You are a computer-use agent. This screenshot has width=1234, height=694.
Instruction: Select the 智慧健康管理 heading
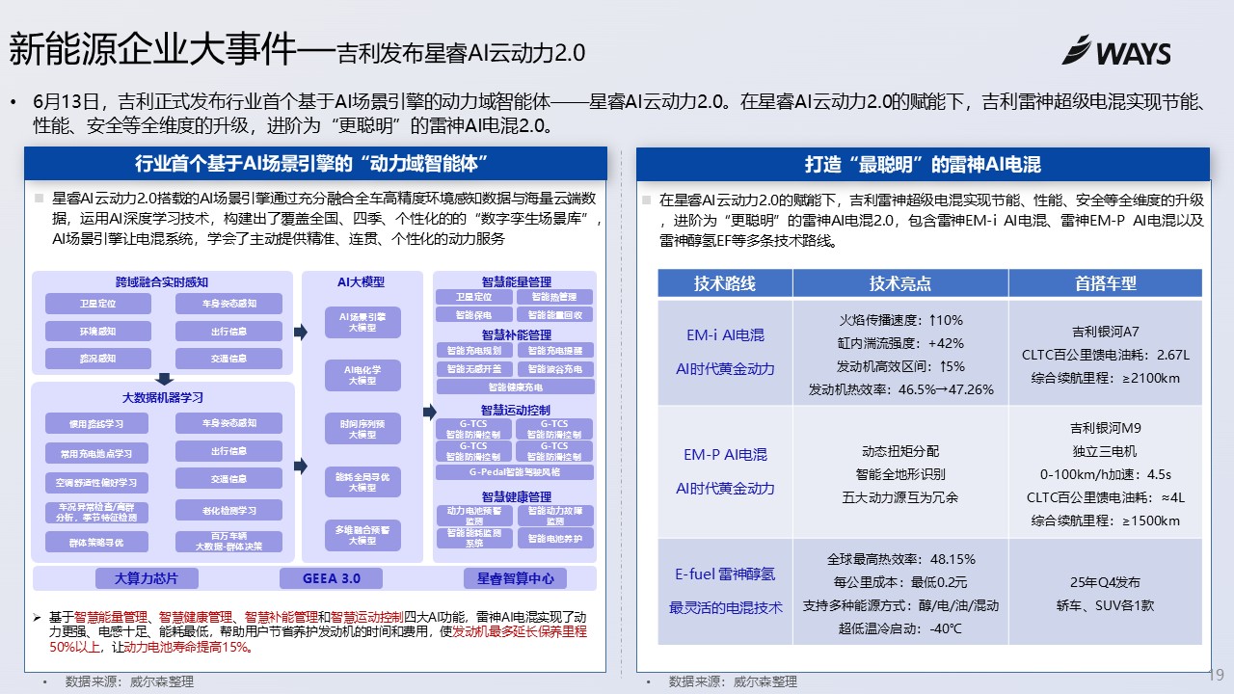click(516, 496)
